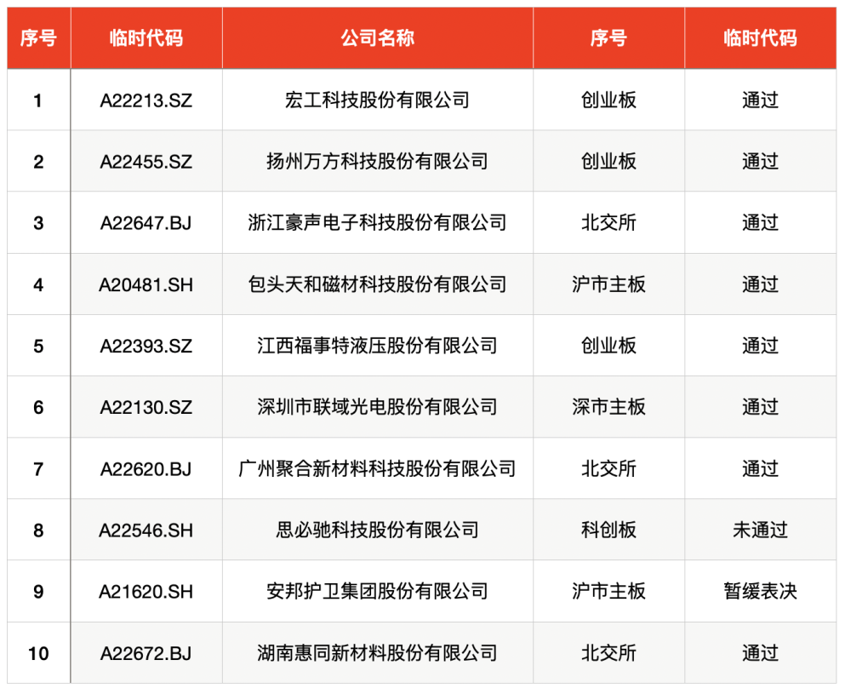This screenshot has height=694, width=851.
Task: Select code A21620.SH
Action: point(146,591)
